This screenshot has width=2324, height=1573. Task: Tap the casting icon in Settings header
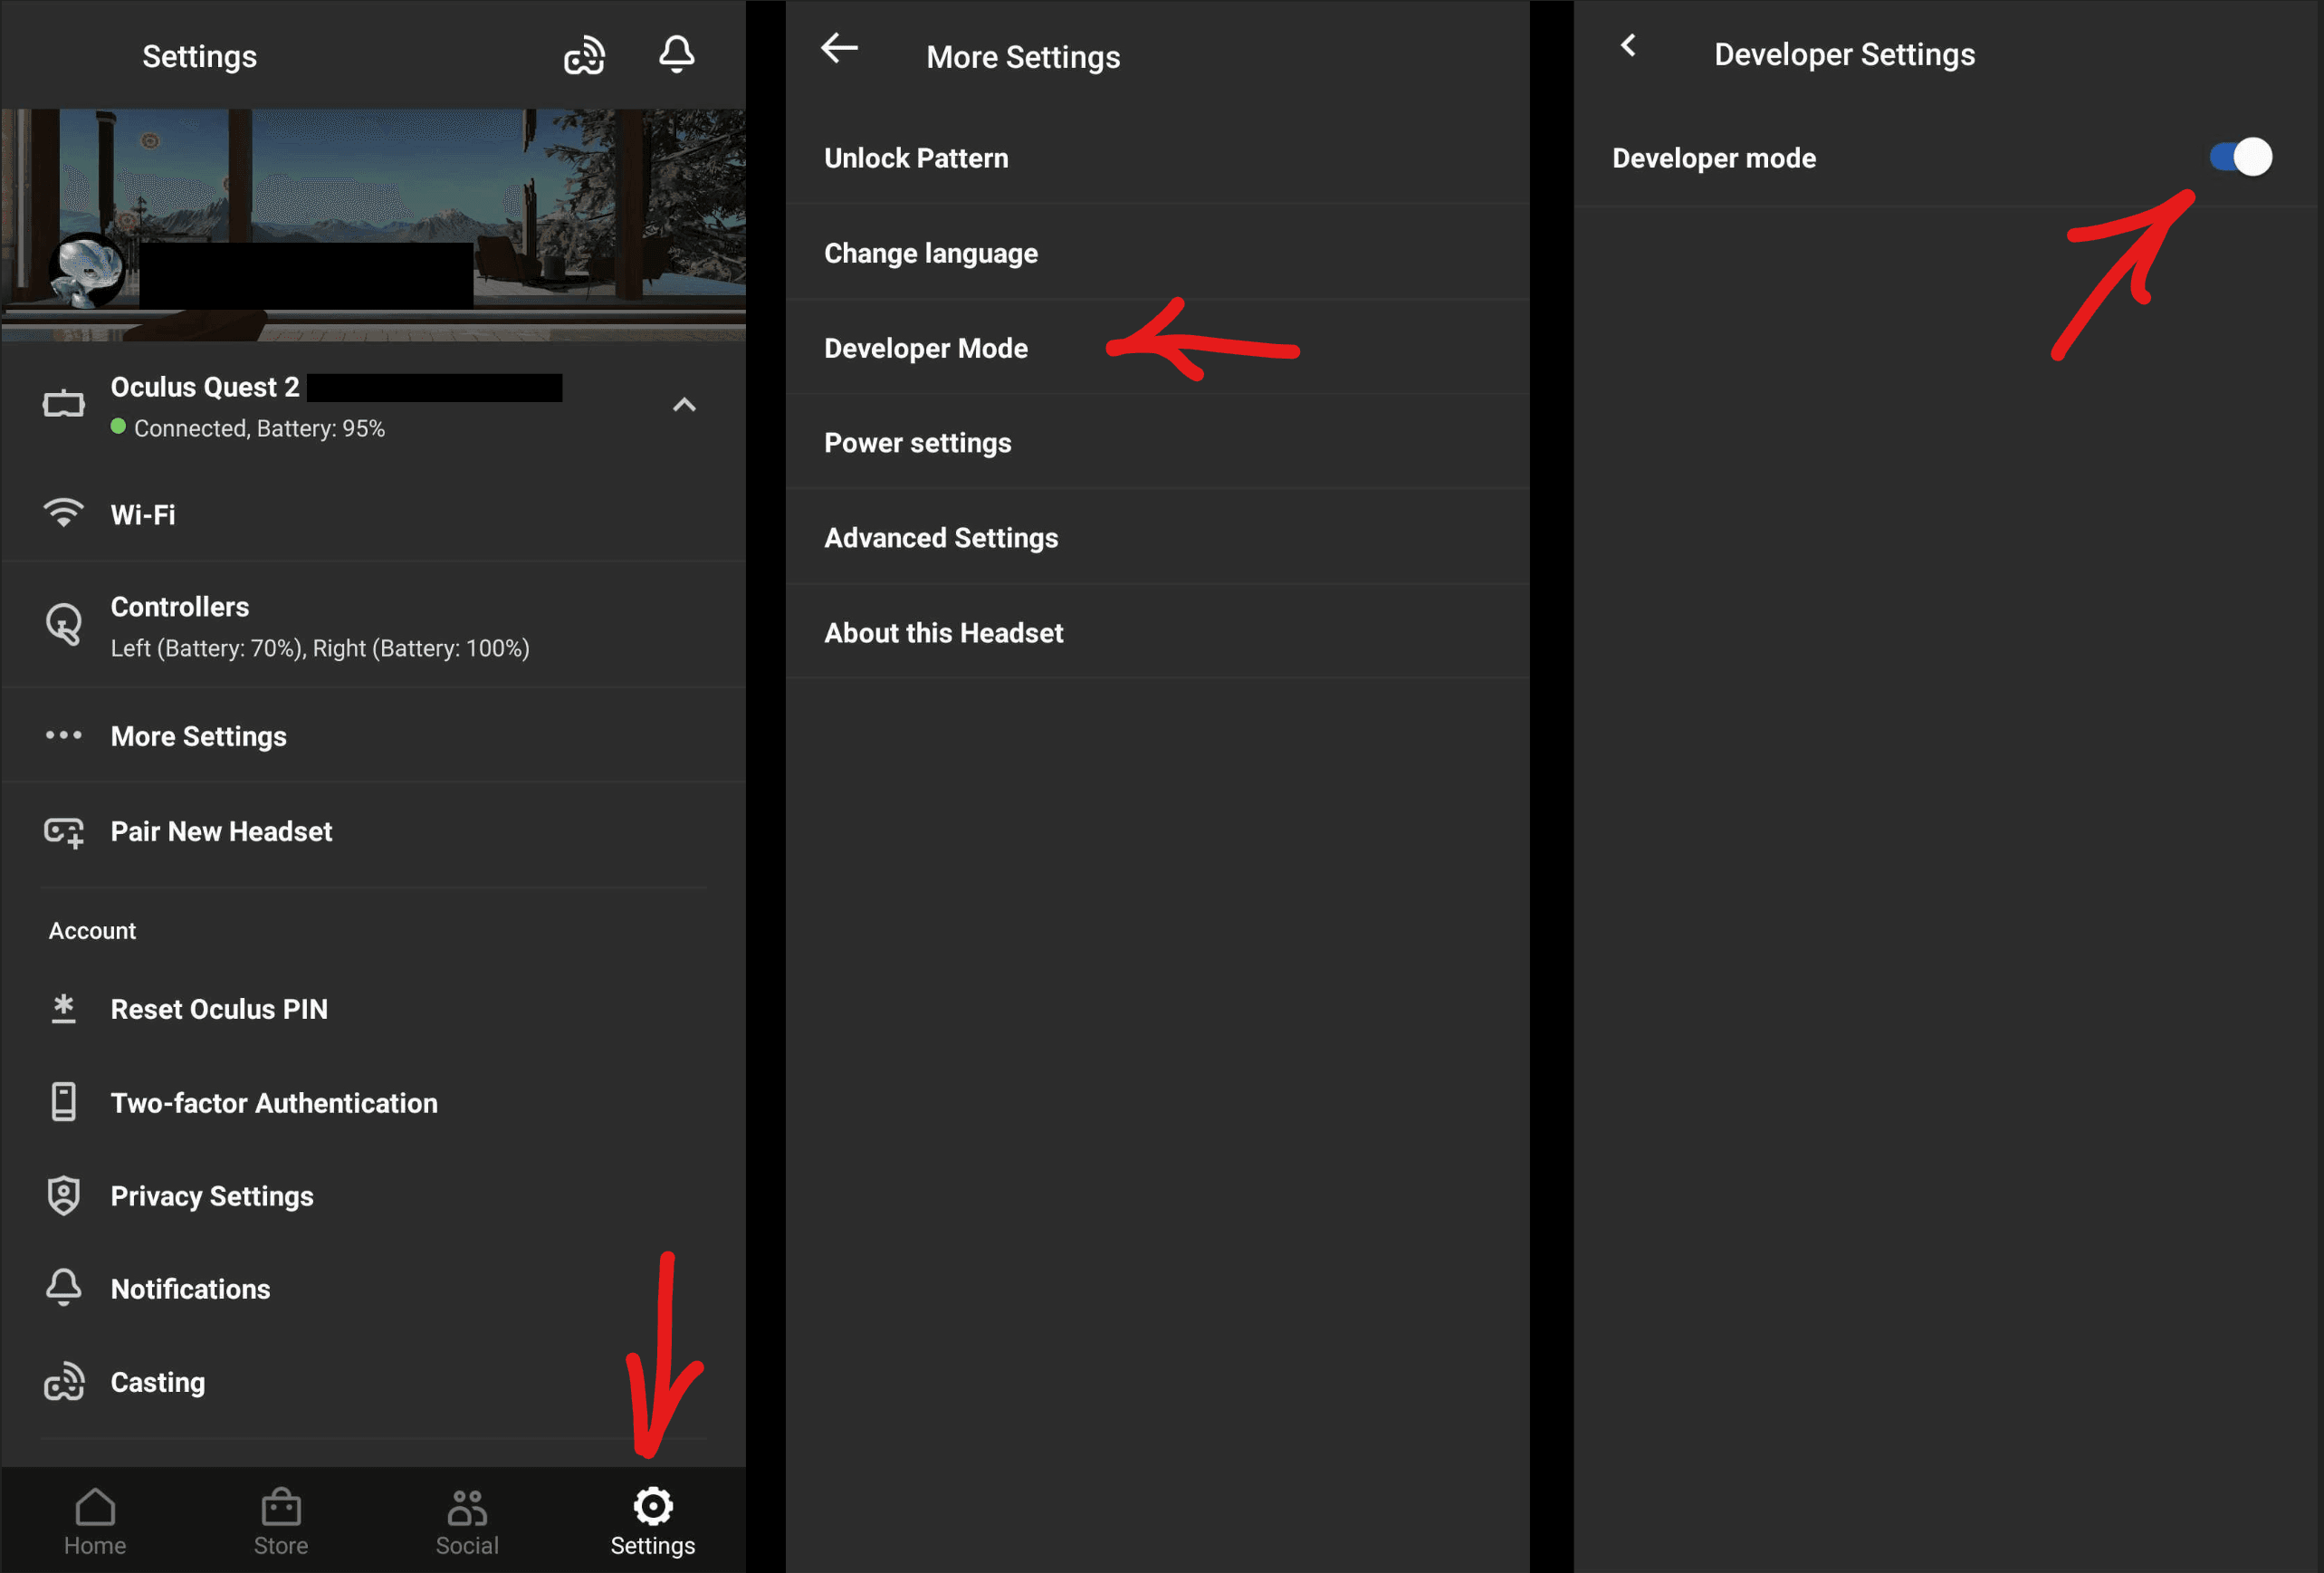pyautogui.click(x=584, y=56)
